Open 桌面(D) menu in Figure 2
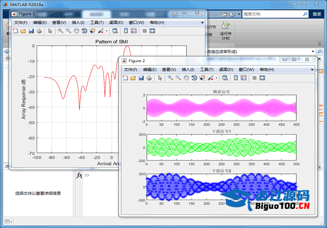 pos(226,69)
